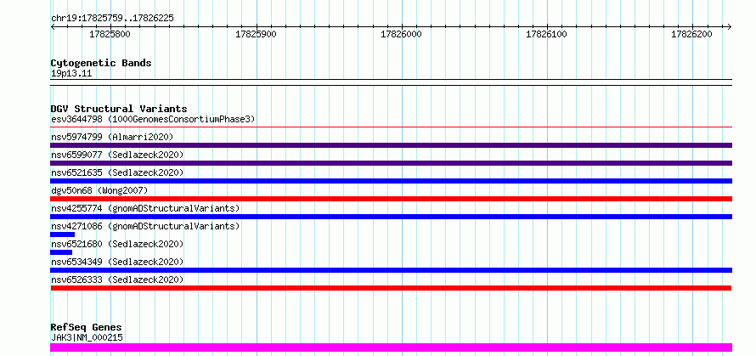Select the 19p13.11 band label
The image size is (756, 356).
point(71,74)
